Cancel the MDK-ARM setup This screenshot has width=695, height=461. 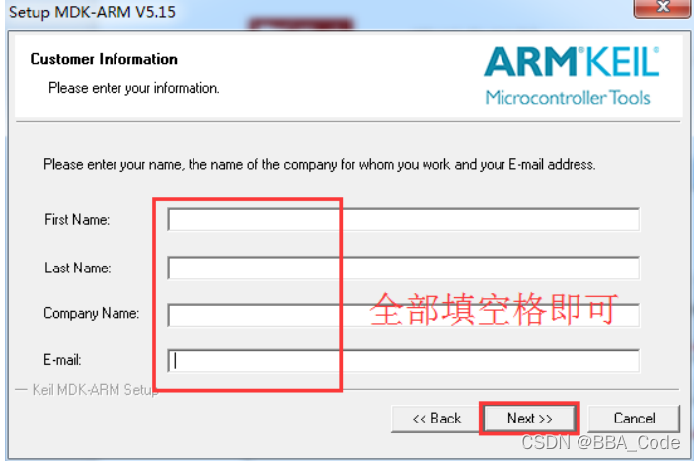(x=634, y=419)
